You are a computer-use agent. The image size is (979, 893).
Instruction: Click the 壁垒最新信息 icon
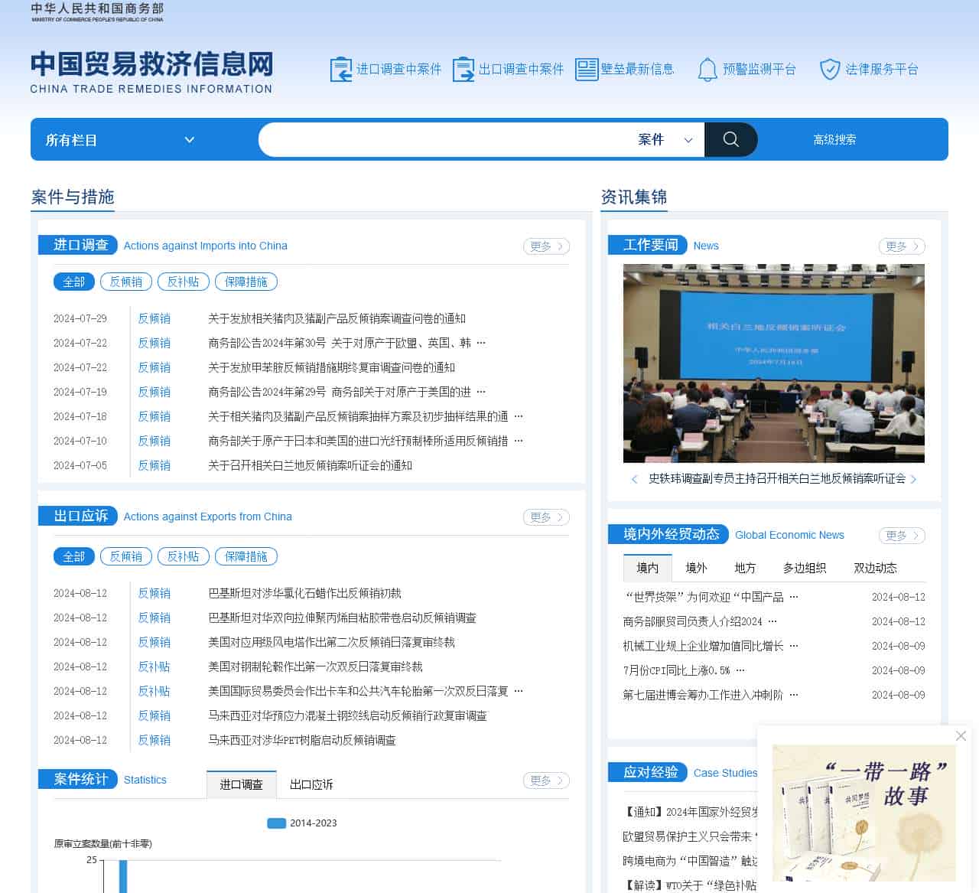pos(587,68)
